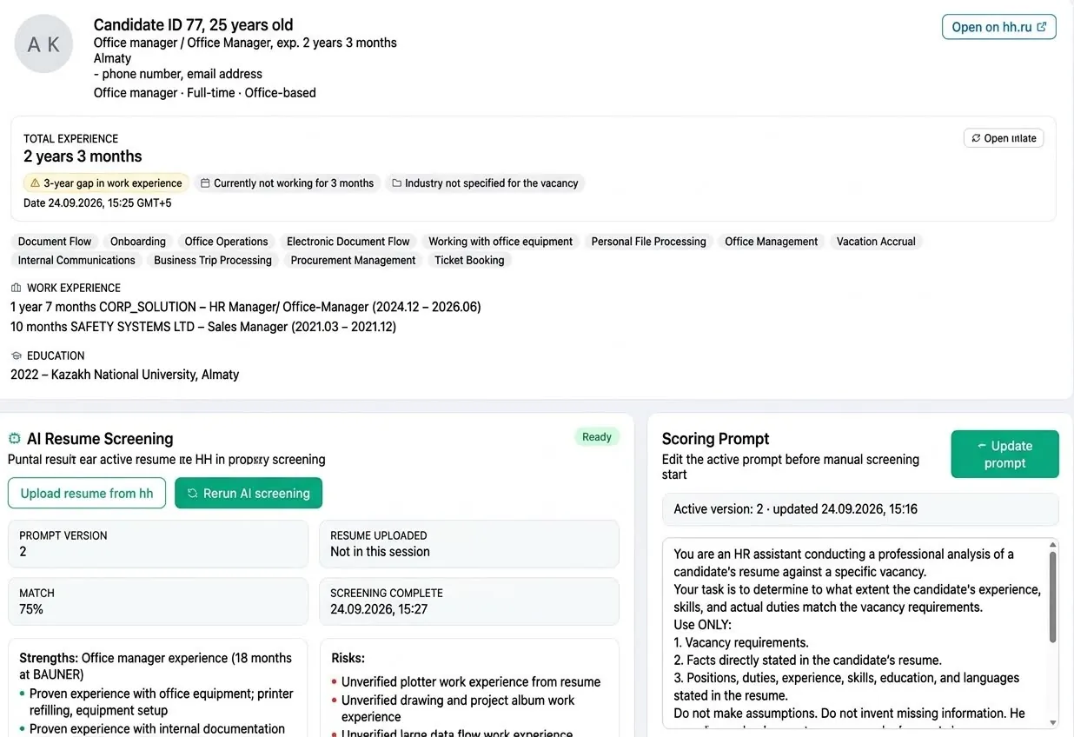Rerun AI screening
The height and width of the screenshot is (737, 1074).
coord(249,493)
